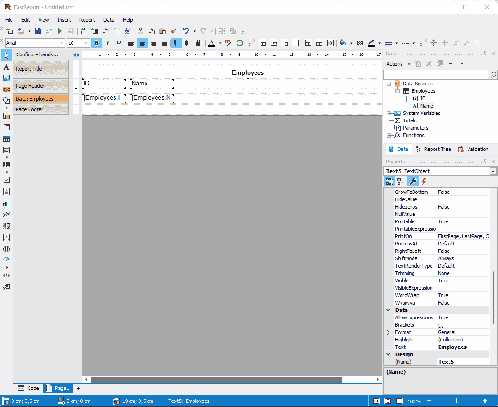
Task: Select the Report Title band
Action: pyautogui.click(x=41, y=69)
